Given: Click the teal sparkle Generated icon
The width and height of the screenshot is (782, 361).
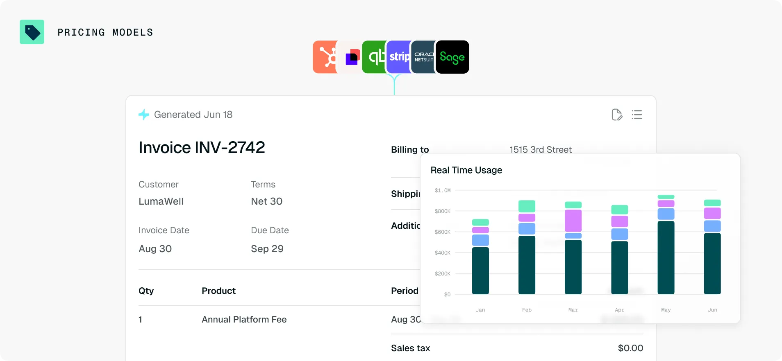Looking at the screenshot, I should click(144, 115).
